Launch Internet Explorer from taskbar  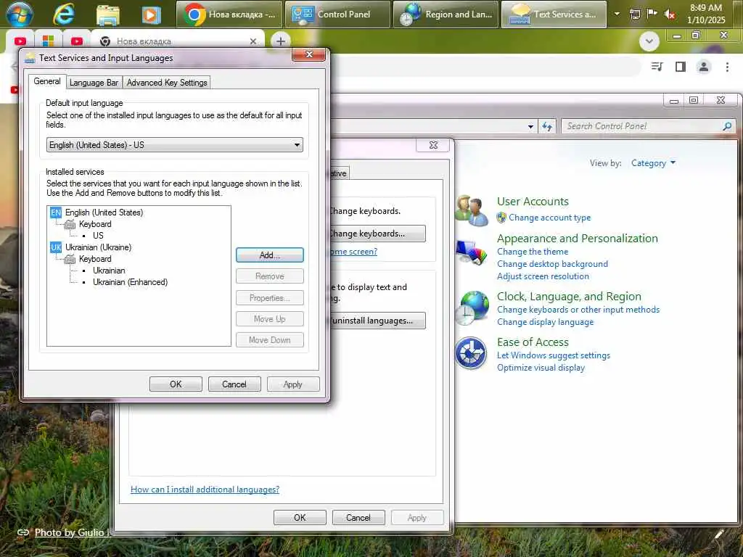[63, 15]
